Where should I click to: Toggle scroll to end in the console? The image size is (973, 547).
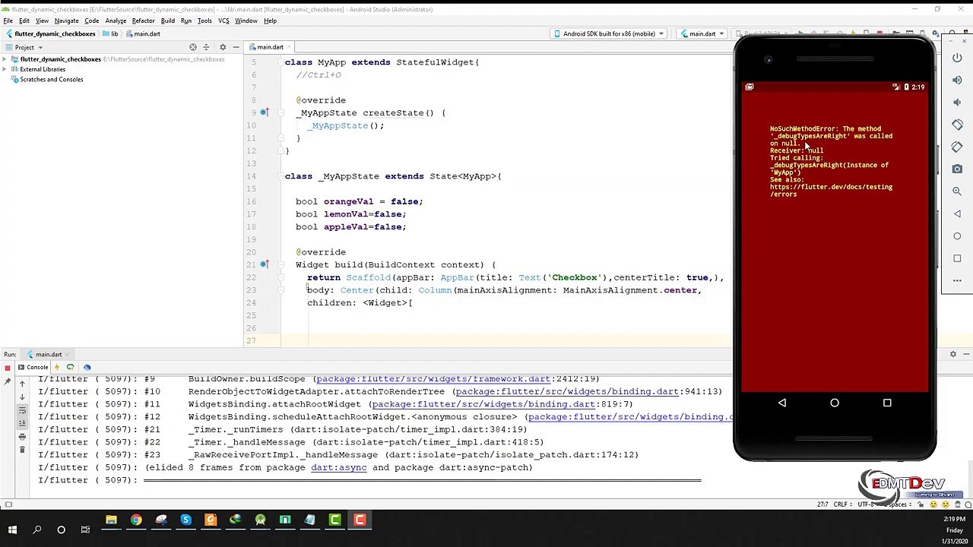pyautogui.click(x=22, y=423)
